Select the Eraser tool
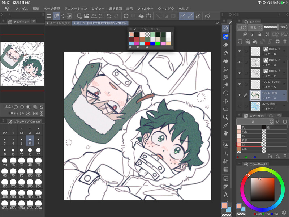 coord(225,45)
